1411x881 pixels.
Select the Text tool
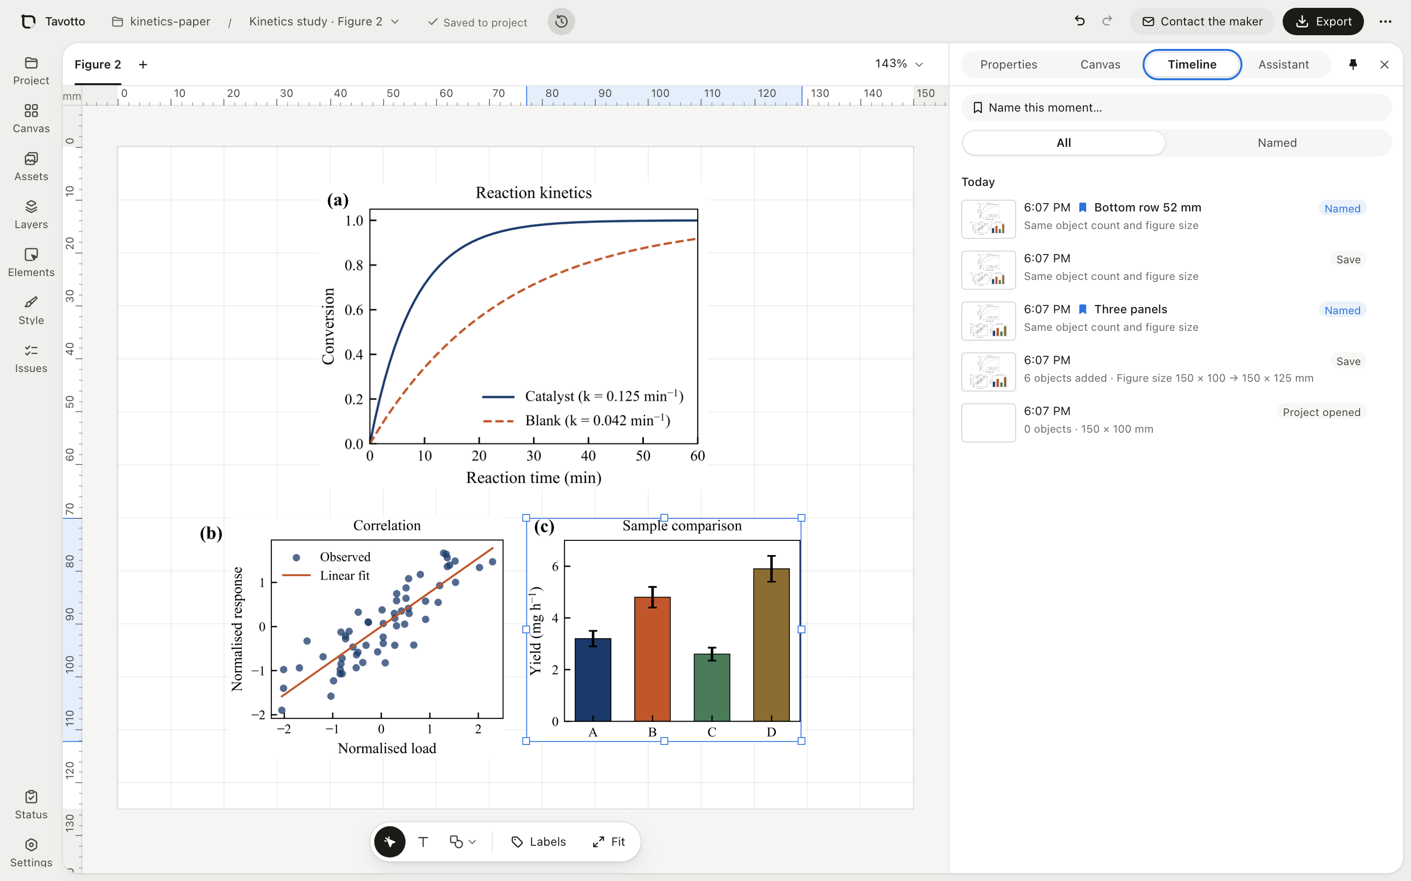pyautogui.click(x=423, y=841)
